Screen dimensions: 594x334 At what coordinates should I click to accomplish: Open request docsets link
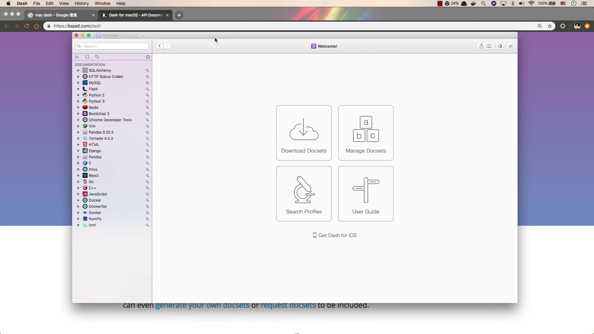pyautogui.click(x=288, y=306)
